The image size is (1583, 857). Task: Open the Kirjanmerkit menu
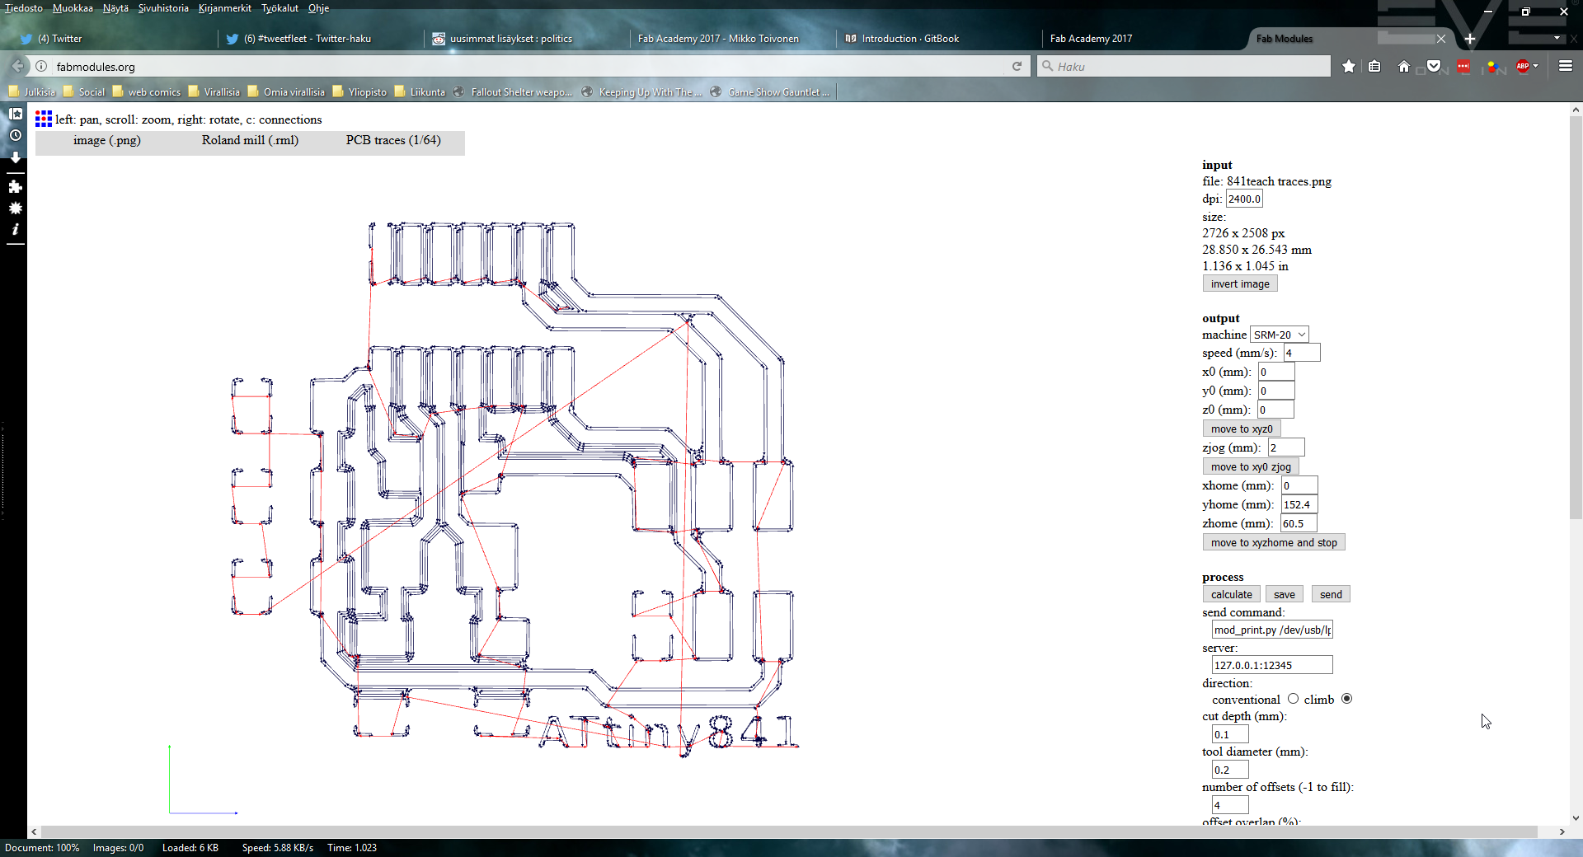click(x=225, y=8)
